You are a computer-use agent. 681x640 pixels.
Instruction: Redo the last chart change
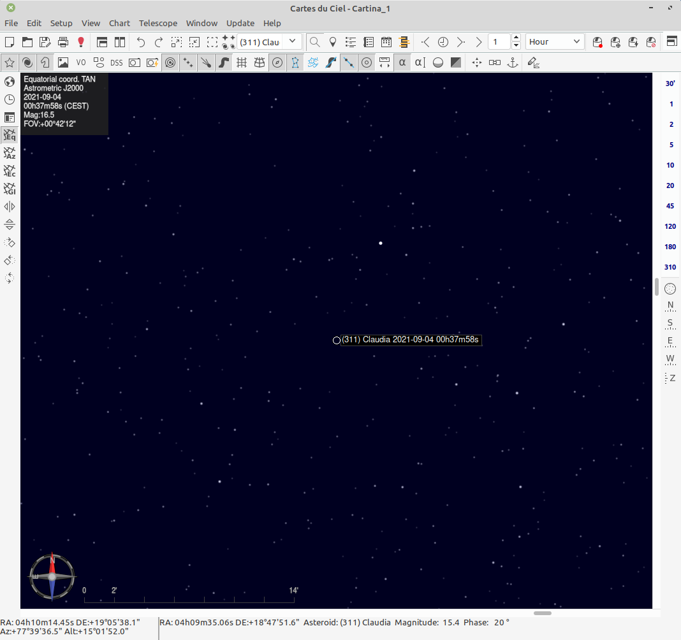pyautogui.click(x=159, y=42)
